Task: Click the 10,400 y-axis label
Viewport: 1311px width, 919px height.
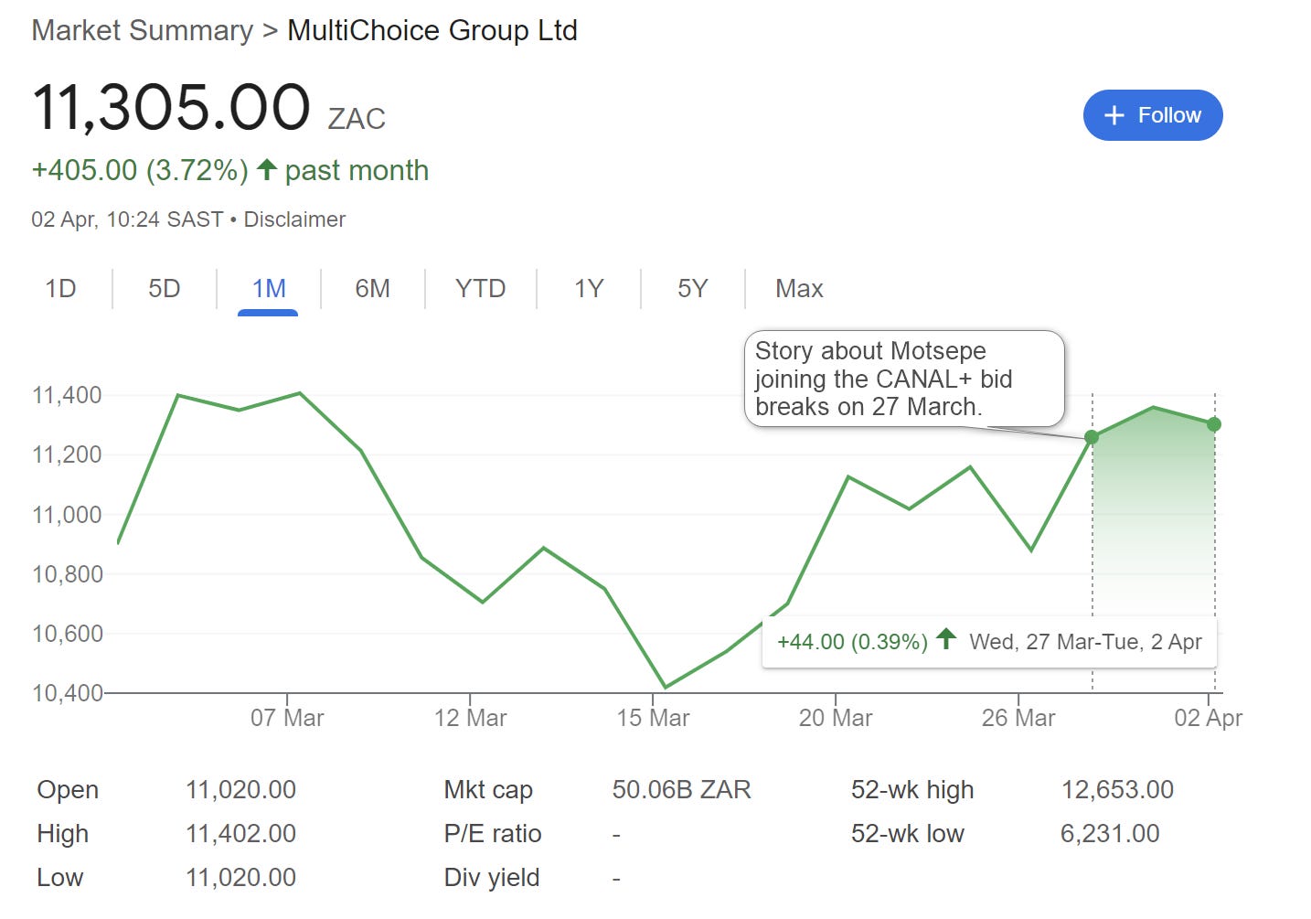Action: [x=67, y=693]
